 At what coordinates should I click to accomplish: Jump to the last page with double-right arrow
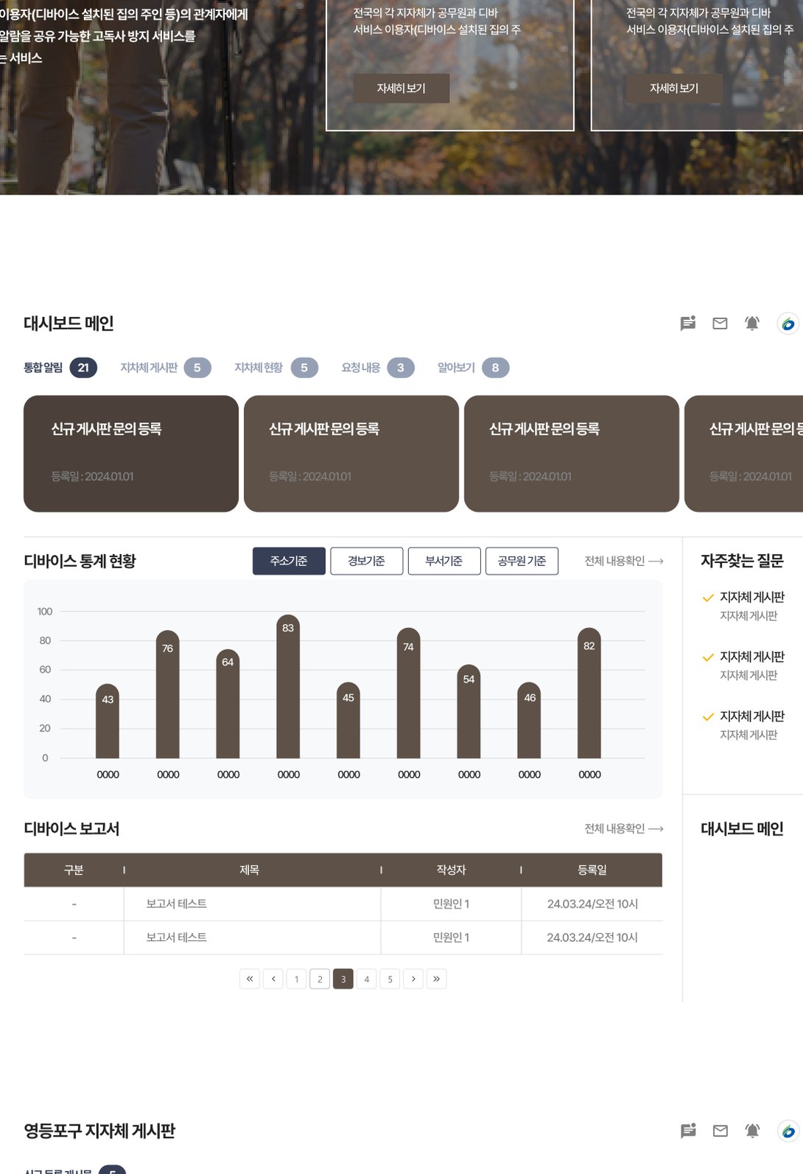point(437,979)
